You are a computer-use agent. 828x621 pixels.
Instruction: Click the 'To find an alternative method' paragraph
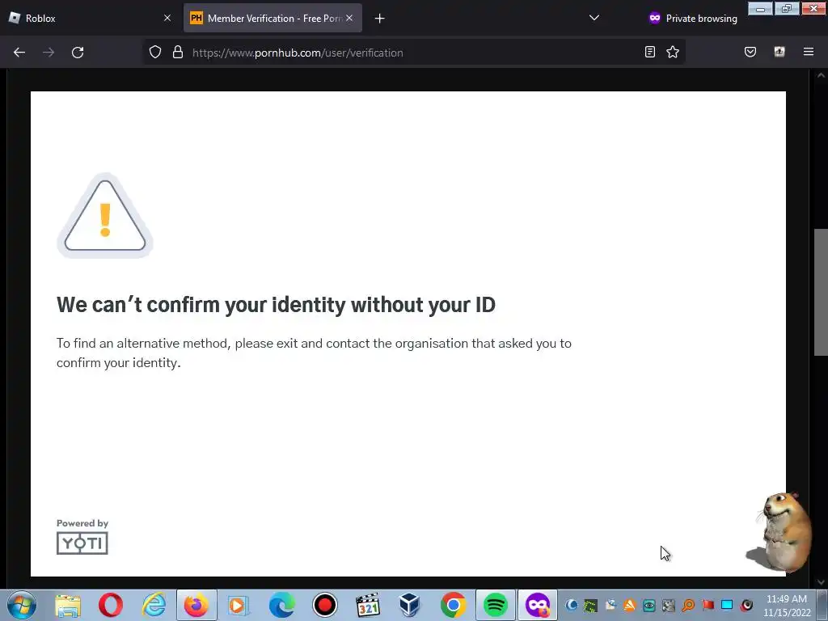click(x=315, y=353)
